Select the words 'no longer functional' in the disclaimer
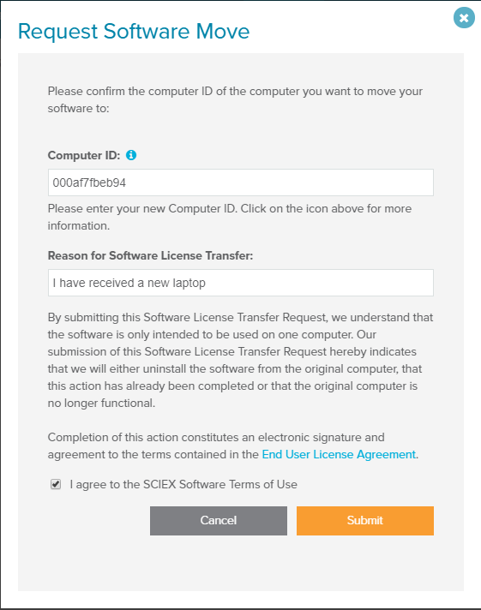The height and width of the screenshot is (610, 481). tap(100, 403)
